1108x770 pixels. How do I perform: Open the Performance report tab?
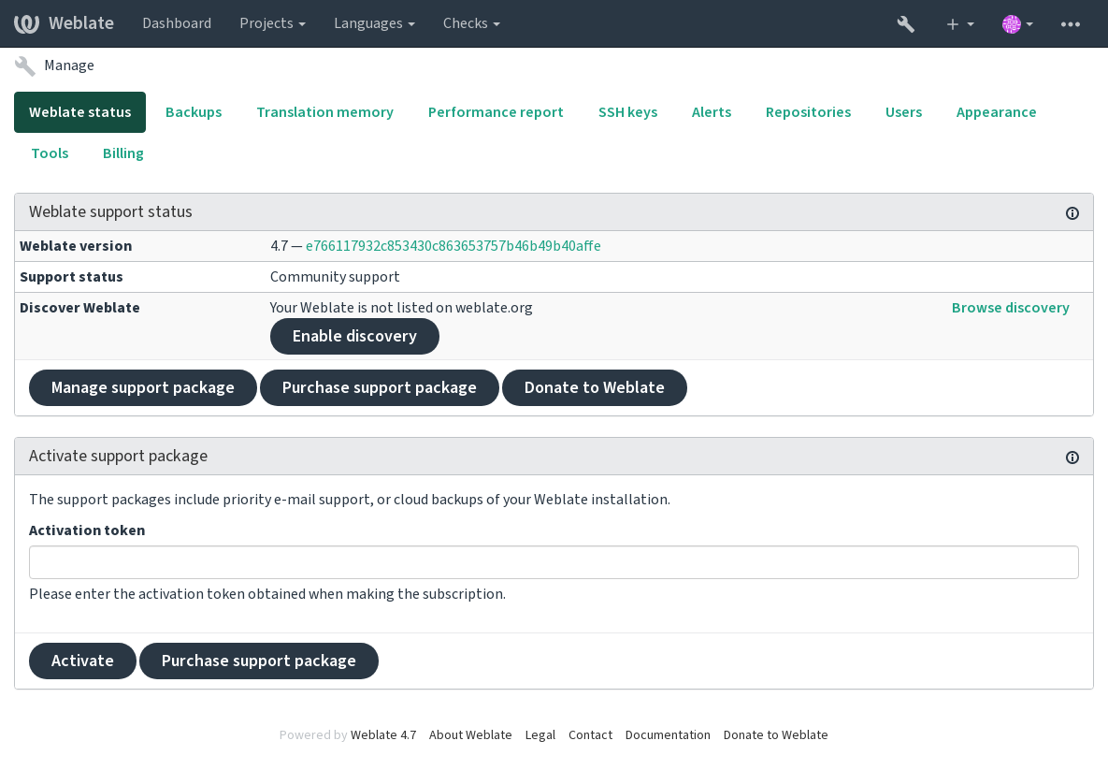(x=496, y=111)
